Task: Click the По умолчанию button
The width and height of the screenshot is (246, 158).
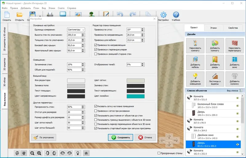Action: click(44, 137)
